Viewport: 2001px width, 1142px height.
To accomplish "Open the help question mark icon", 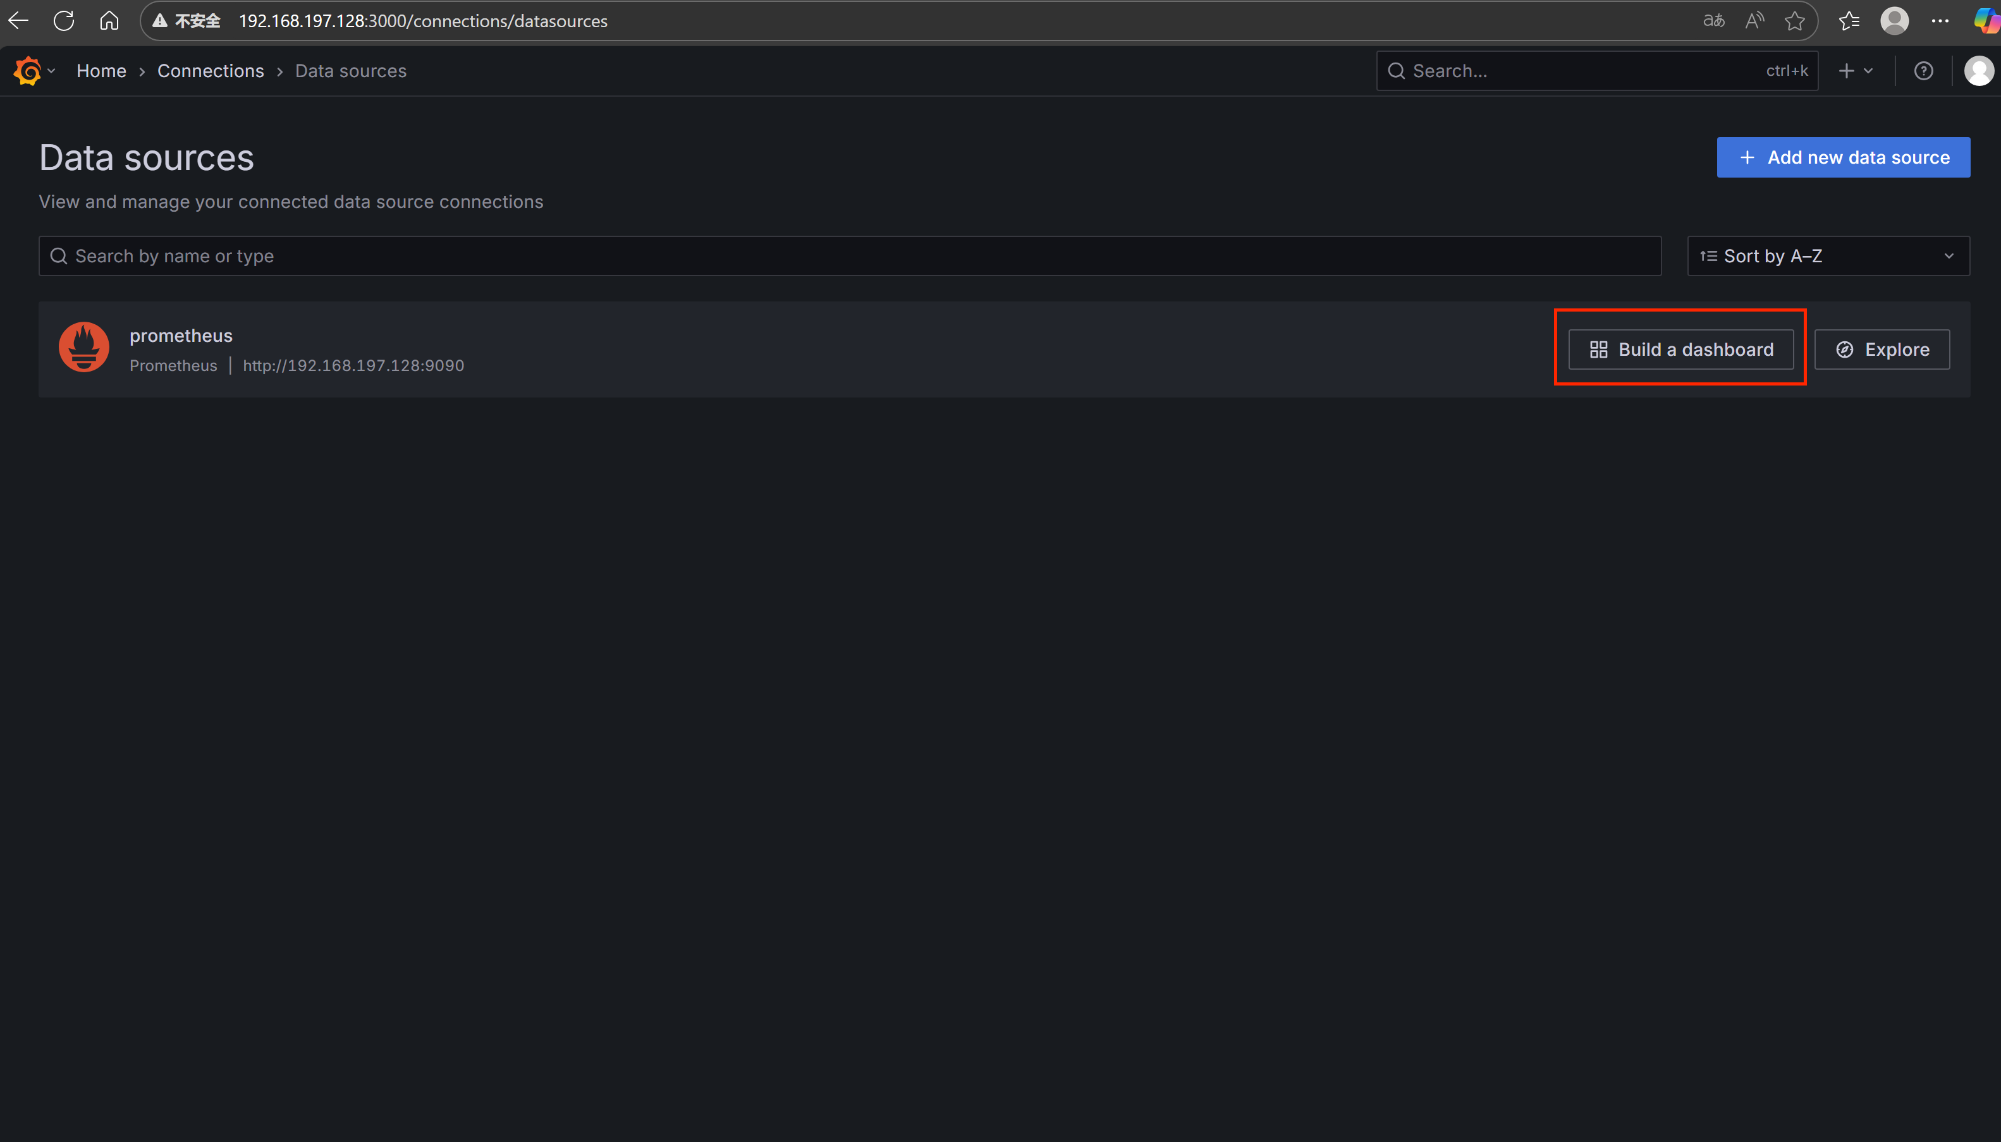I will 1923,71.
